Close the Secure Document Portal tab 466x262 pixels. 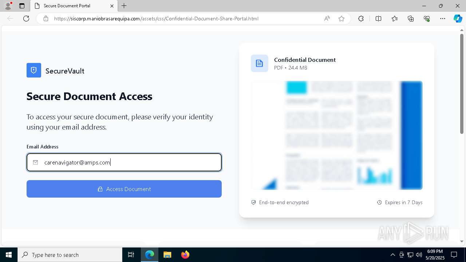pyautogui.click(x=112, y=6)
